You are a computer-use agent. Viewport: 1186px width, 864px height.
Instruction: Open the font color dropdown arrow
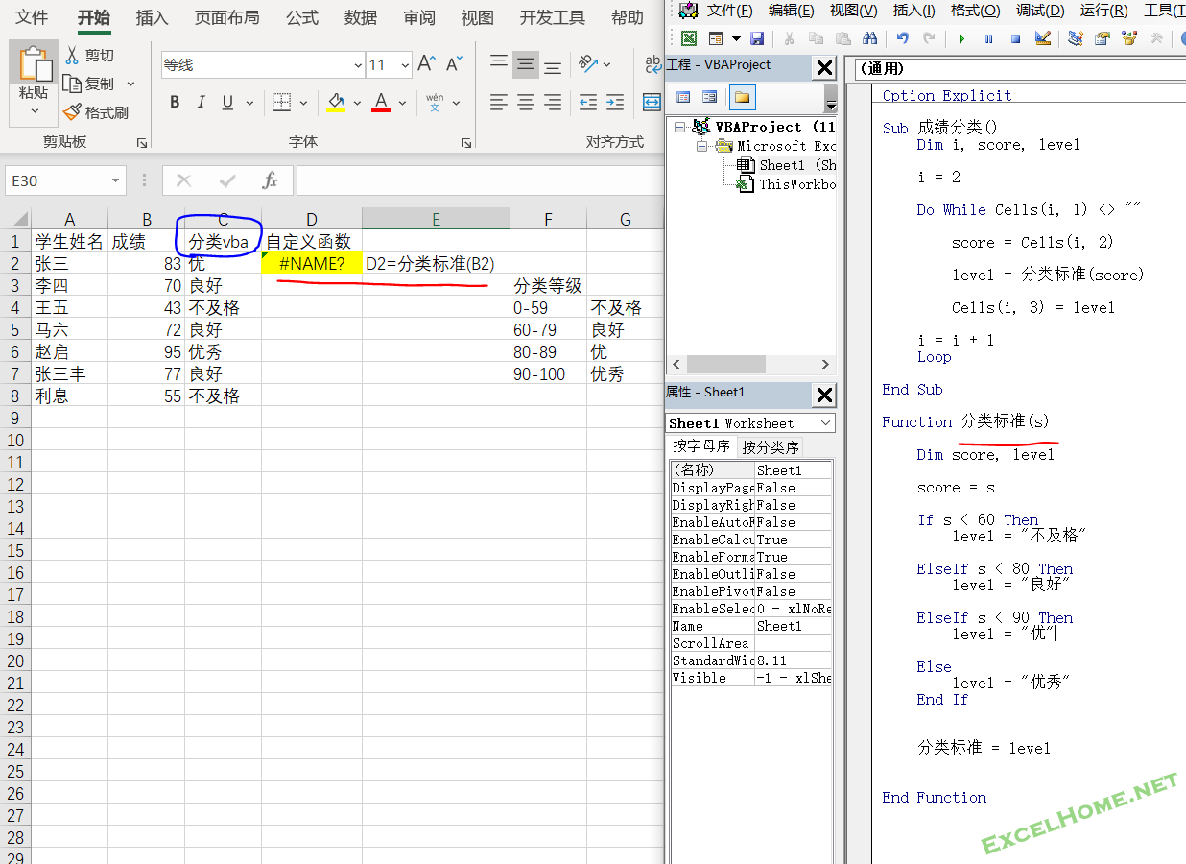click(403, 103)
